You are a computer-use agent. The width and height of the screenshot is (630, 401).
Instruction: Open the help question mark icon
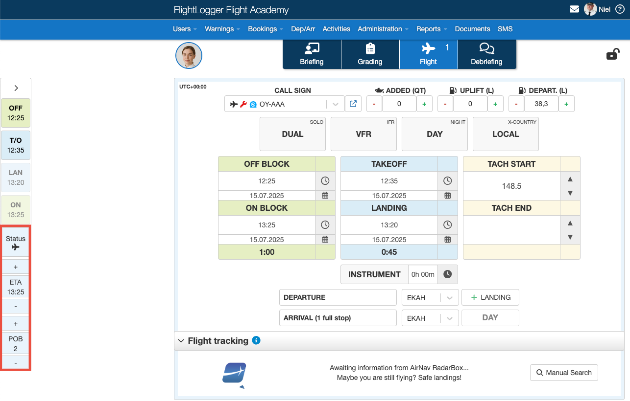[x=619, y=9]
